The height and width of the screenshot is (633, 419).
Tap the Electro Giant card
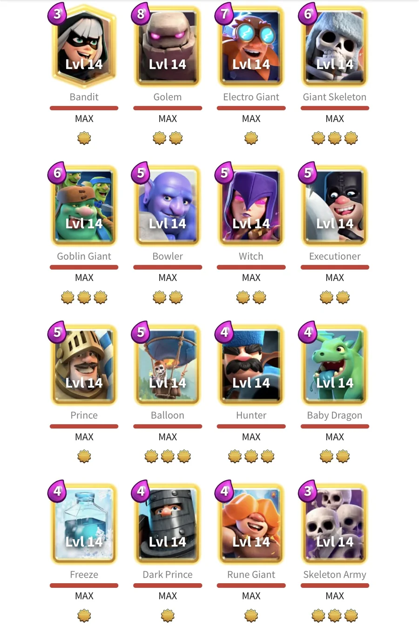251,47
